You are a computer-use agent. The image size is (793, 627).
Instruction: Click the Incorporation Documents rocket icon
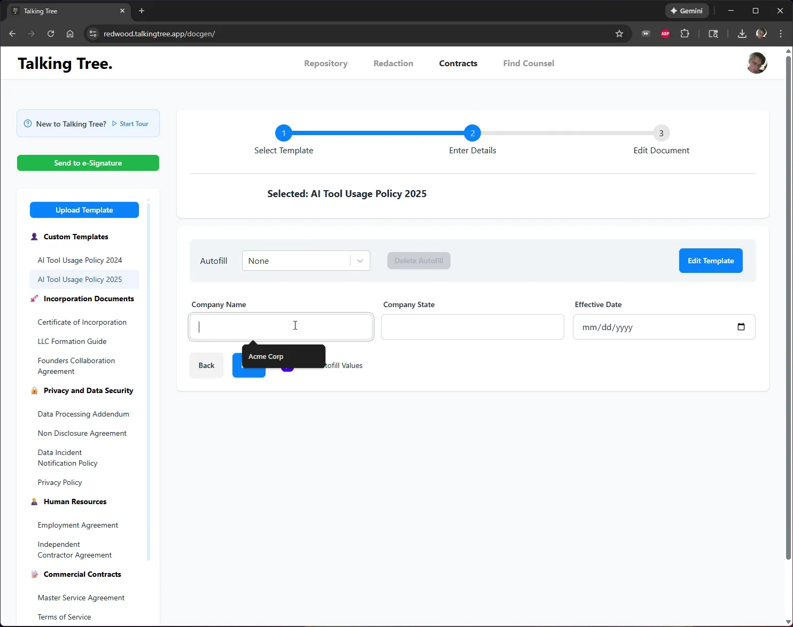click(34, 299)
